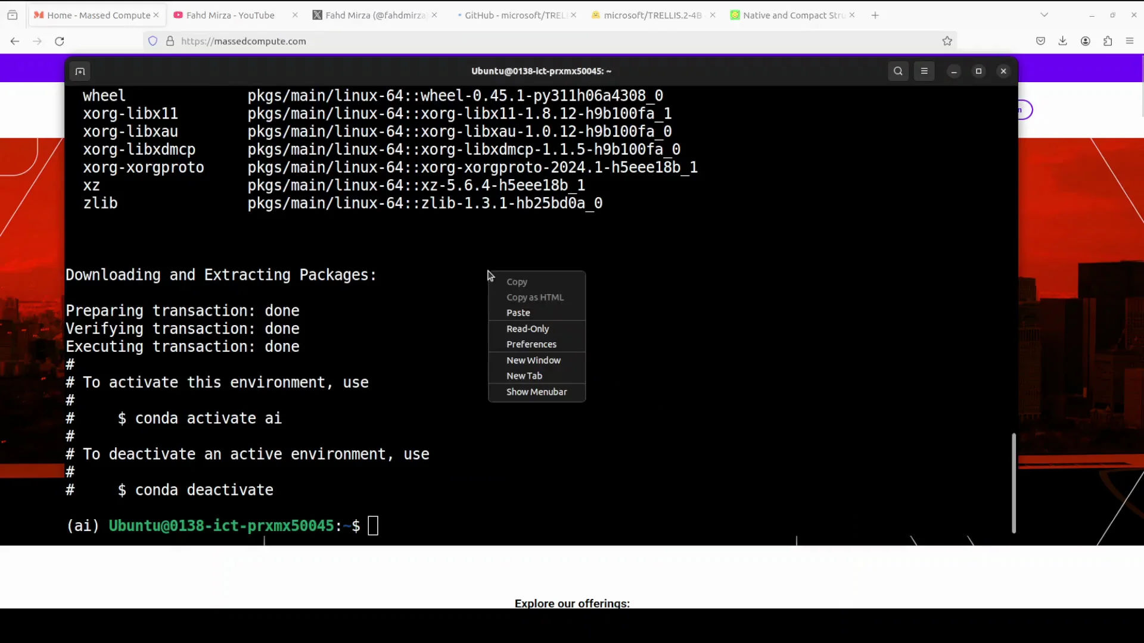Open the browser extensions icon
This screenshot has height=643, width=1144.
pyautogui.click(x=1108, y=41)
